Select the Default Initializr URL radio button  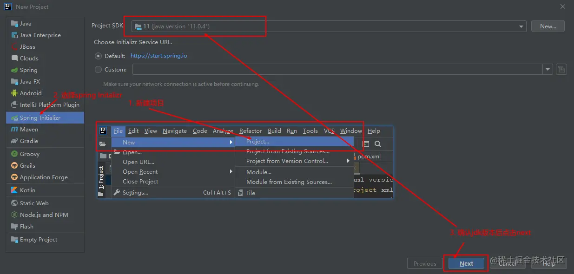point(98,56)
